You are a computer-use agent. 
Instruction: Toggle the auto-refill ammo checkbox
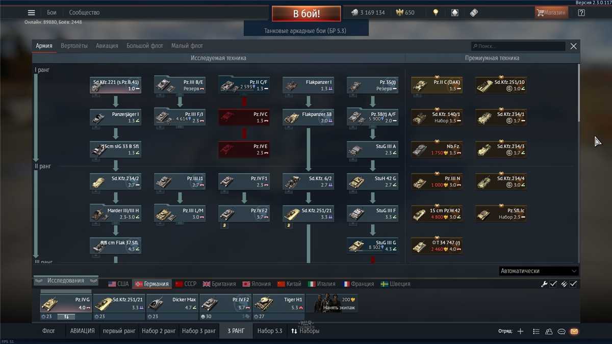(x=573, y=284)
